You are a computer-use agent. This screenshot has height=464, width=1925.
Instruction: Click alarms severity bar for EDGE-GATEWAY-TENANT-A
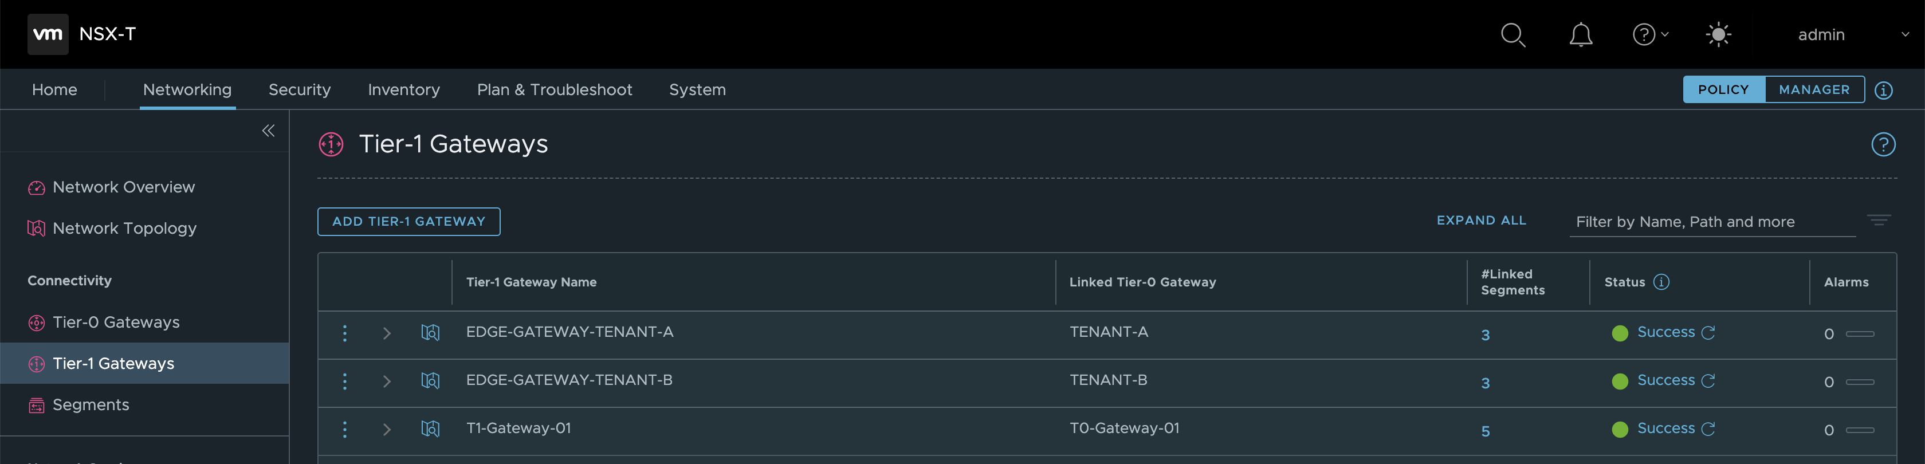1860,333
